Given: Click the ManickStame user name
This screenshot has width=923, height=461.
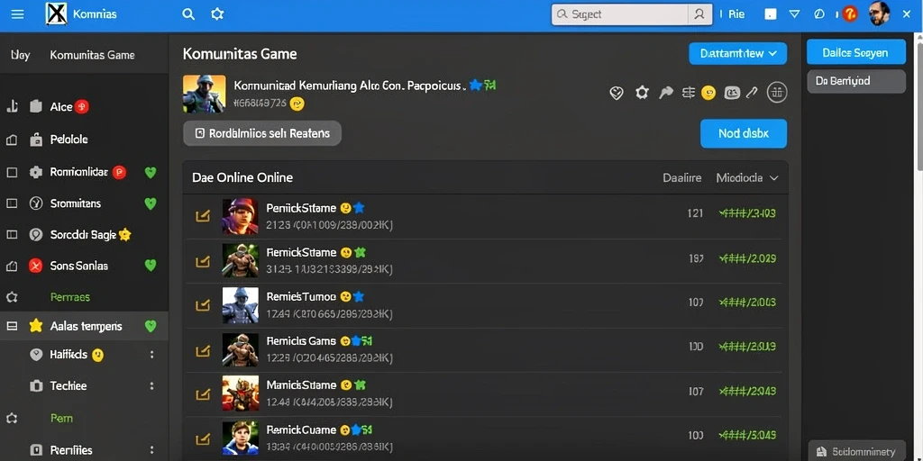Looking at the screenshot, I should point(301,385).
